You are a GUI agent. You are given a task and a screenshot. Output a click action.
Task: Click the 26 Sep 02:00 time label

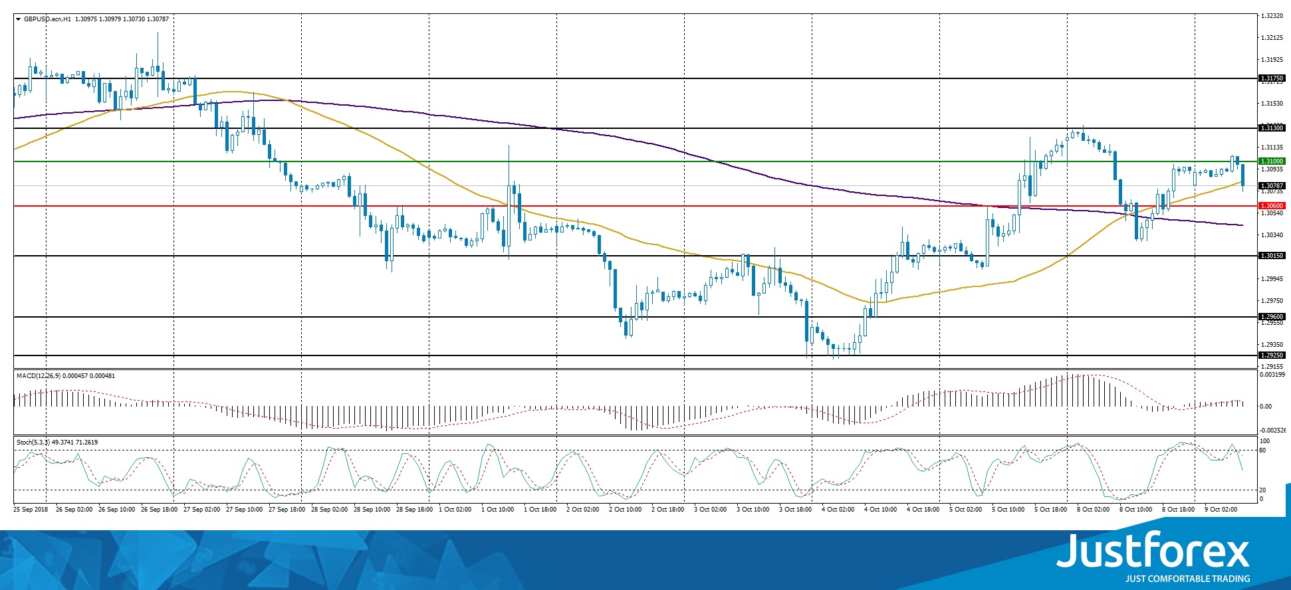point(74,510)
